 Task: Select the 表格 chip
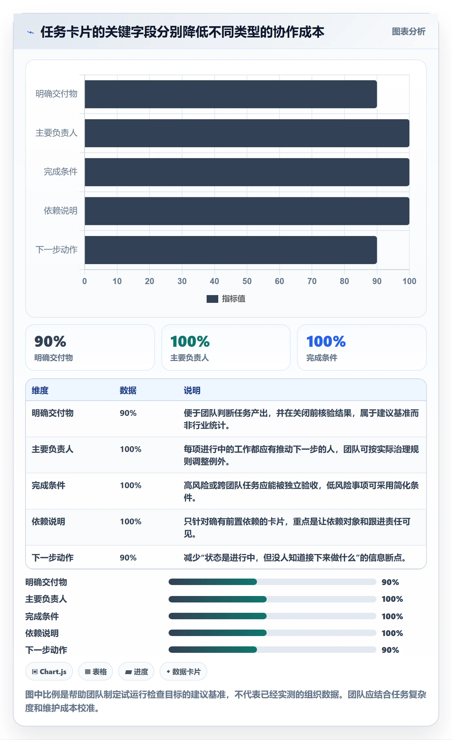(x=96, y=672)
